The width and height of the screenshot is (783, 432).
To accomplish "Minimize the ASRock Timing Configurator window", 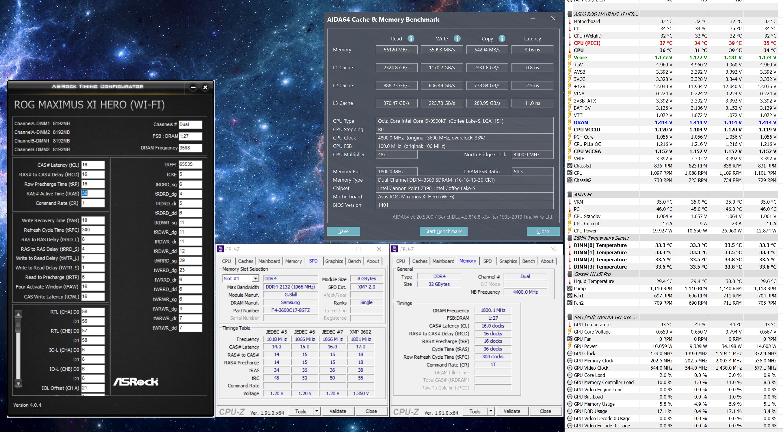I will pos(193,87).
